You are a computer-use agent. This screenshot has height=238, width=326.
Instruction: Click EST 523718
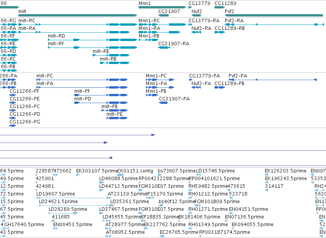coord(238,194)
